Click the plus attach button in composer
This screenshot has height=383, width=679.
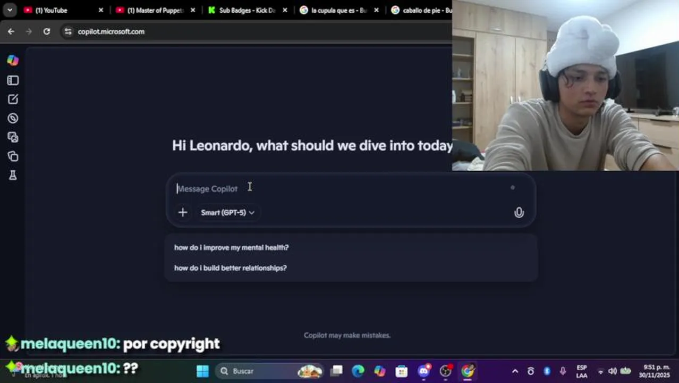pyautogui.click(x=182, y=212)
